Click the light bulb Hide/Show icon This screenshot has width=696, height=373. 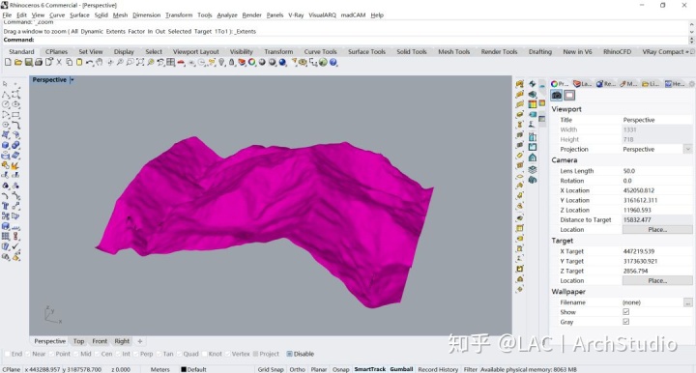click(222, 63)
